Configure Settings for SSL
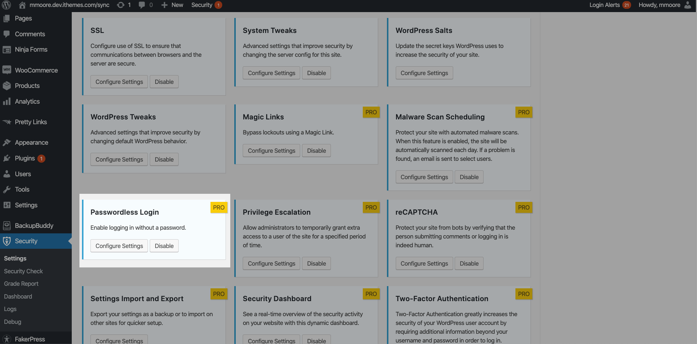The height and width of the screenshot is (344, 697). click(x=119, y=82)
